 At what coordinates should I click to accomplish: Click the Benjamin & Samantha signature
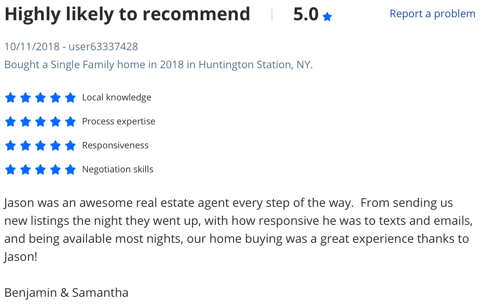click(66, 293)
